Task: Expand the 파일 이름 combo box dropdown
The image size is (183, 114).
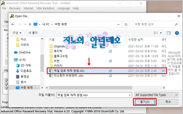Action: point(130,95)
